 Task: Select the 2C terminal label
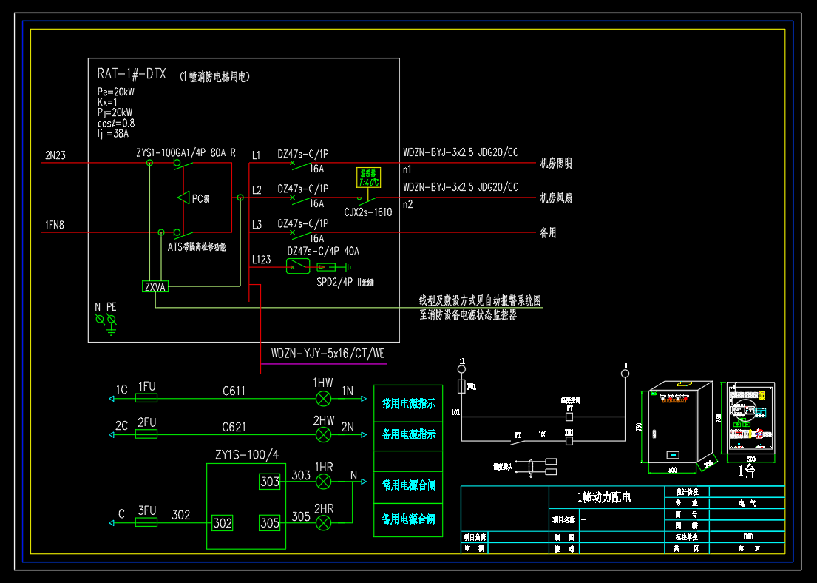click(121, 425)
